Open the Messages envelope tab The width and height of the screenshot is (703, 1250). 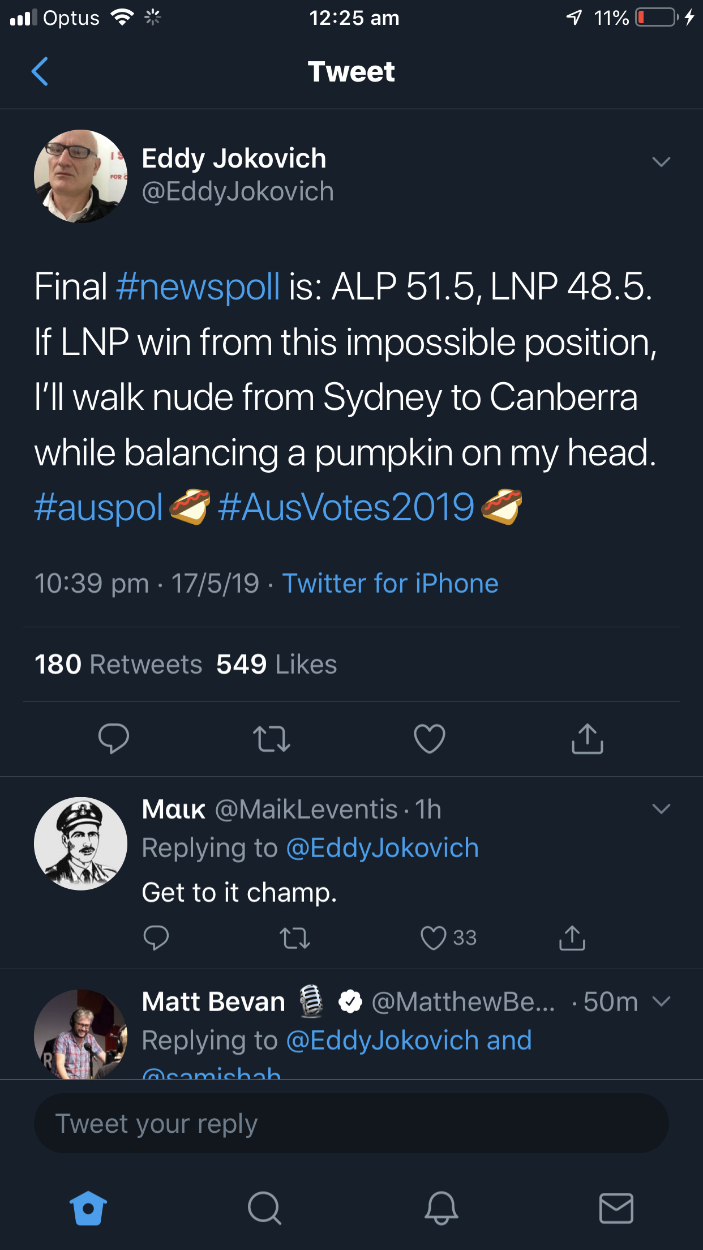(616, 1208)
